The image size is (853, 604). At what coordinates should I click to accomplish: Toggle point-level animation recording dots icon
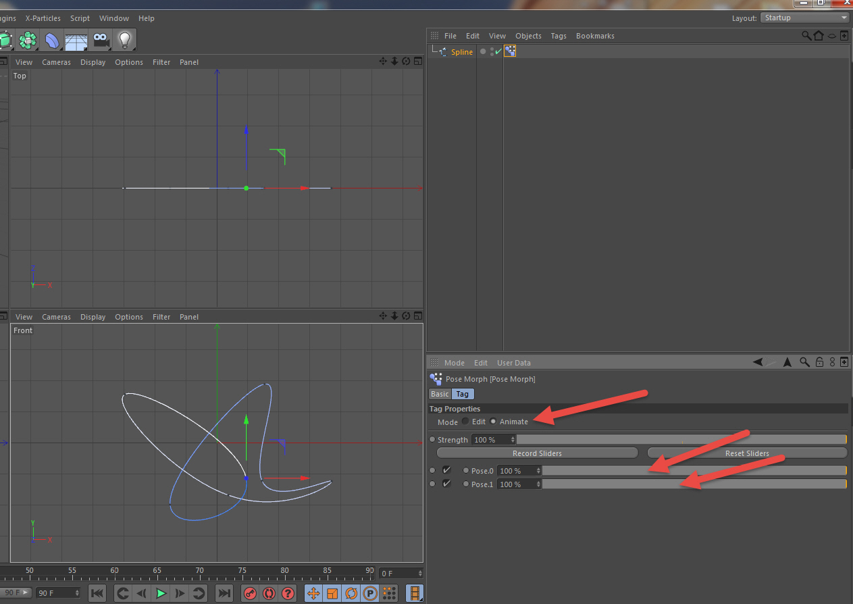(x=389, y=593)
